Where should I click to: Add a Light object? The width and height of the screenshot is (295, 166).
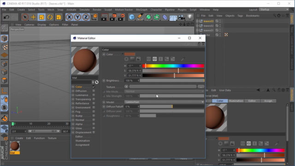[x=190, y=17]
